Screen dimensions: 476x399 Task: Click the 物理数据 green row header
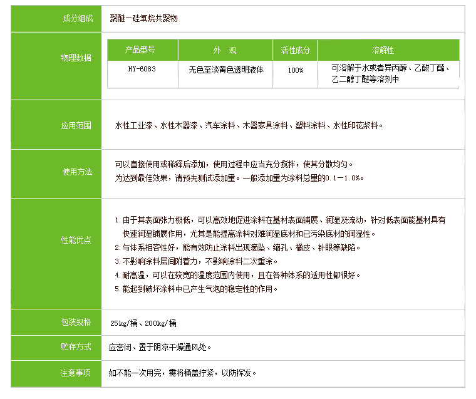tap(76, 58)
